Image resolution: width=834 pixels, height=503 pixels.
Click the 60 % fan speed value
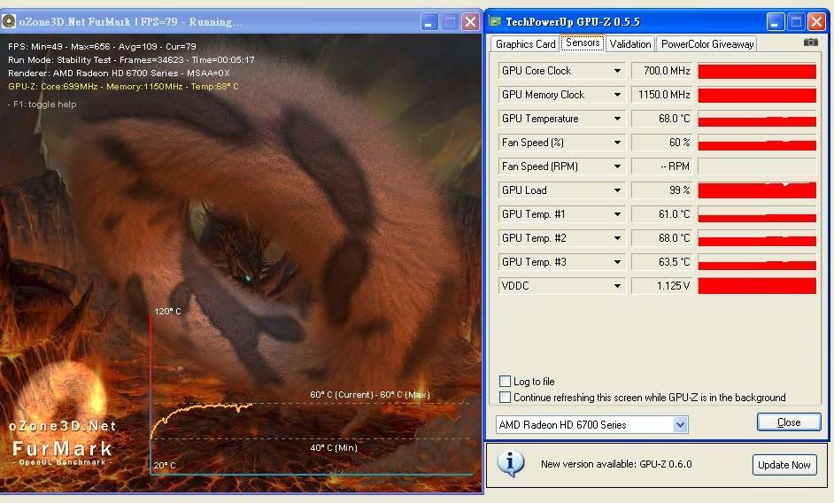pyautogui.click(x=662, y=143)
